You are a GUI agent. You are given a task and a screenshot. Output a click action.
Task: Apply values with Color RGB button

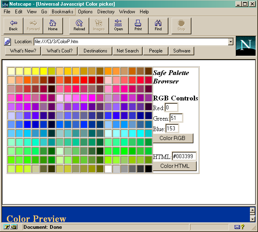(173, 138)
